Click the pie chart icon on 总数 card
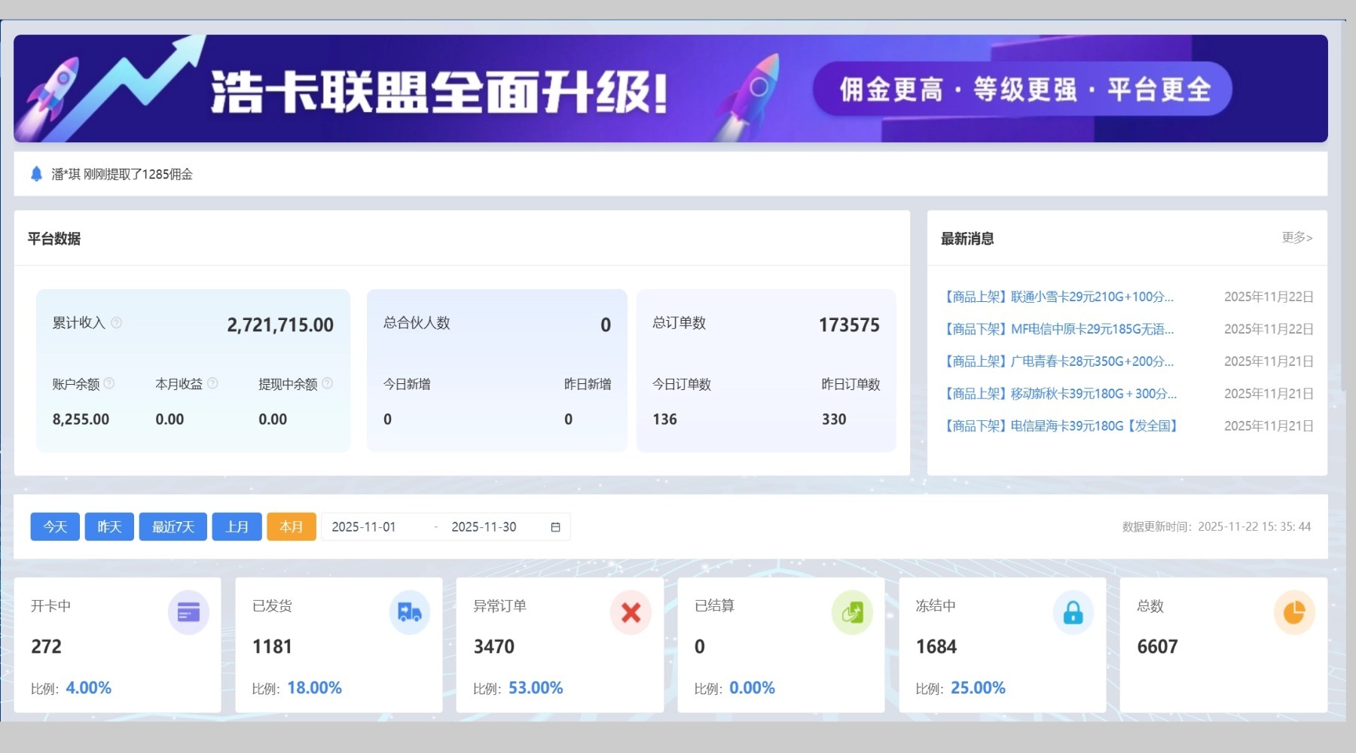1356x753 pixels. point(1294,612)
